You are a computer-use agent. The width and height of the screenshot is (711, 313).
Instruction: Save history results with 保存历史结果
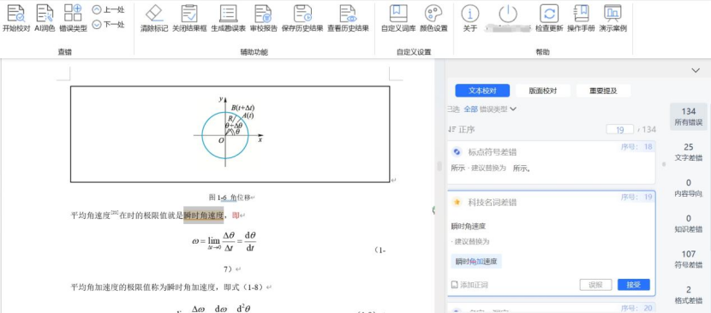click(x=302, y=18)
